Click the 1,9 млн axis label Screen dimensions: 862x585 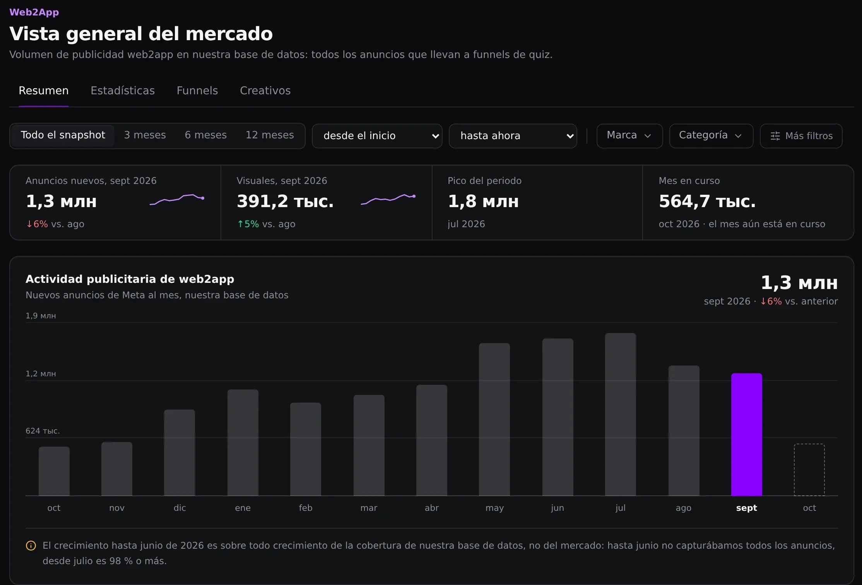tap(41, 316)
